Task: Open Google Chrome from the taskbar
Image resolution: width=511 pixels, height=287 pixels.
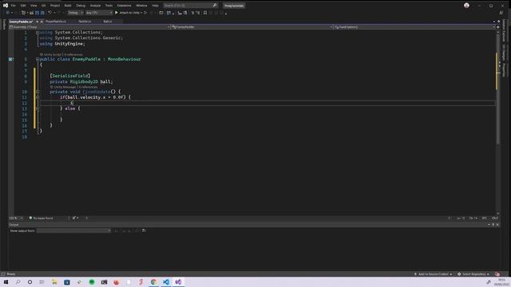Action: 153,282
